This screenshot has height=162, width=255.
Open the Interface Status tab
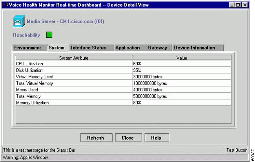click(91, 48)
